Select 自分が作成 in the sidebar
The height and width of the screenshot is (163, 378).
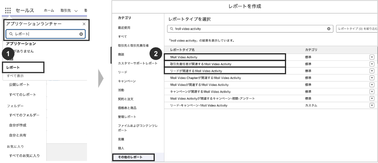pyautogui.click(x=17, y=125)
